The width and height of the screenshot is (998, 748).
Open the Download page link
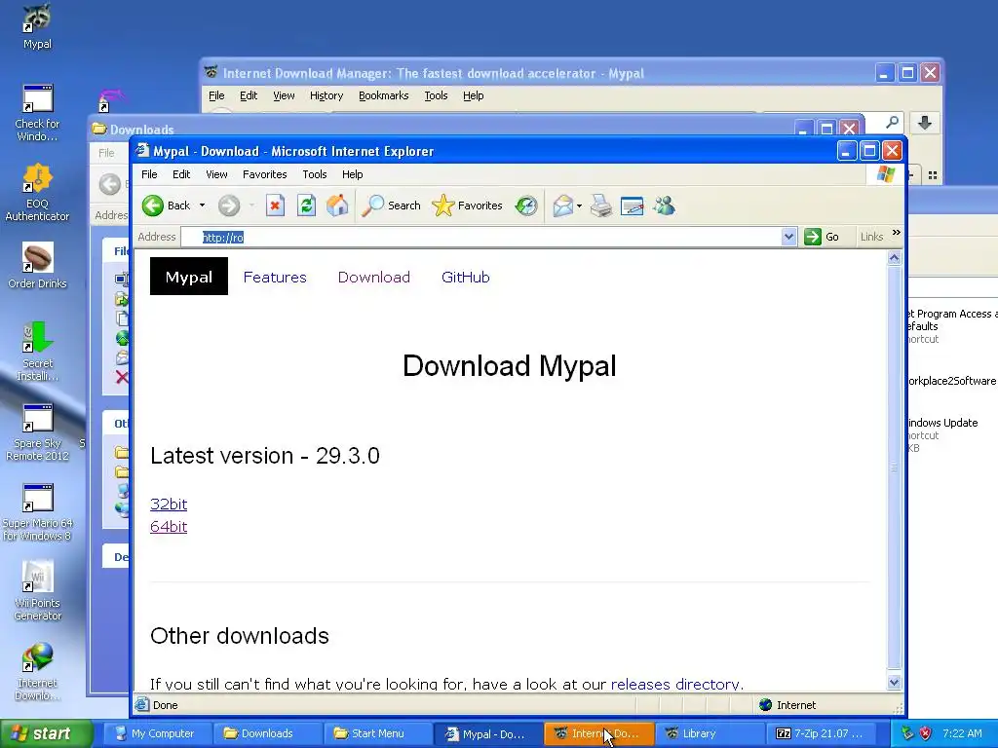click(x=374, y=278)
